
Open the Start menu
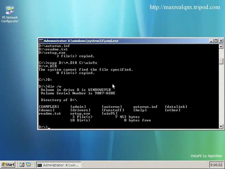pos(8,165)
